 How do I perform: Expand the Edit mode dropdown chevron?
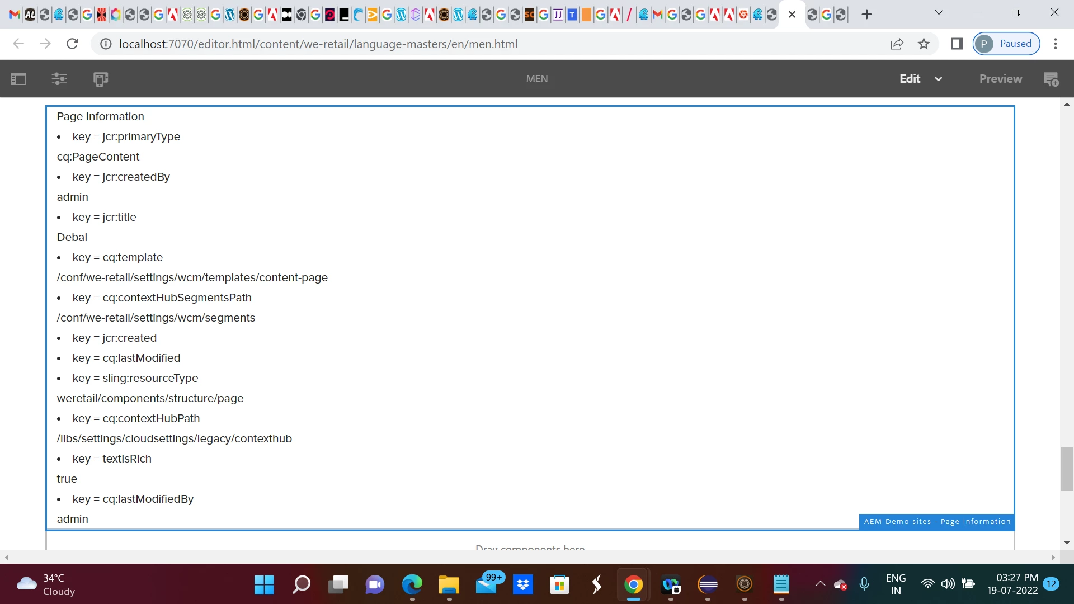point(938,79)
